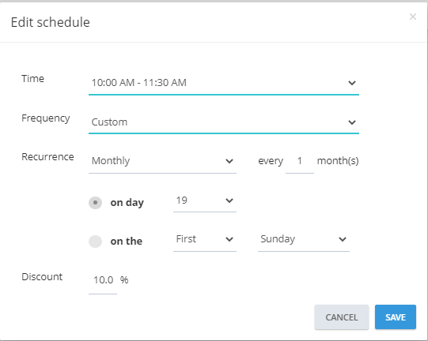Open the Custom frequency selector
The width and height of the screenshot is (428, 341).
(224, 122)
